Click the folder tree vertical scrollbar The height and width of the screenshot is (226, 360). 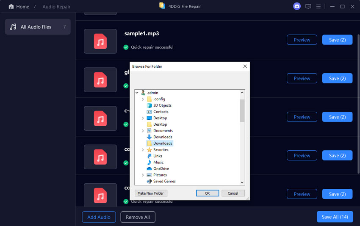click(242, 110)
